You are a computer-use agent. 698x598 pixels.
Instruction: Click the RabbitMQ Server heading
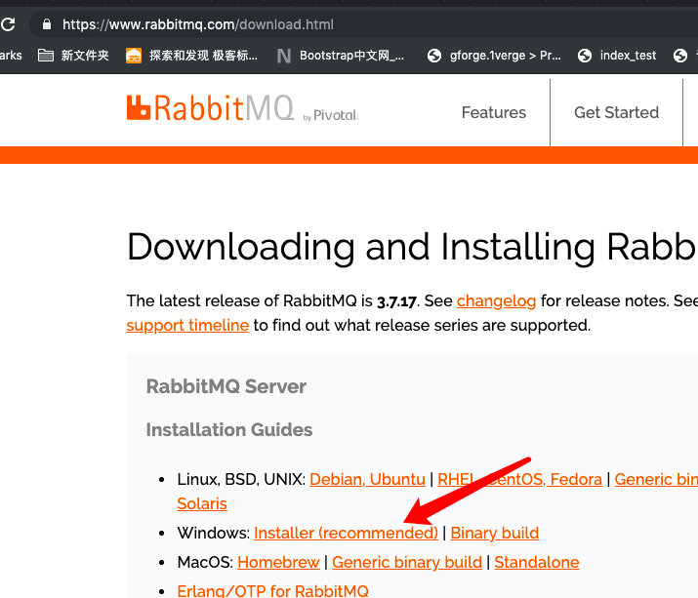(226, 386)
